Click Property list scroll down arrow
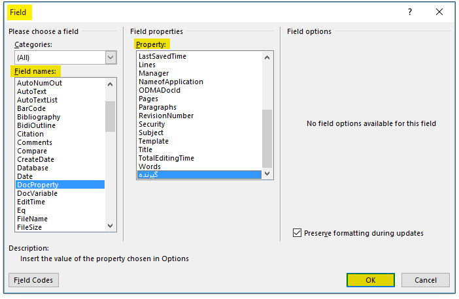The image size is (459, 299). click(x=267, y=174)
